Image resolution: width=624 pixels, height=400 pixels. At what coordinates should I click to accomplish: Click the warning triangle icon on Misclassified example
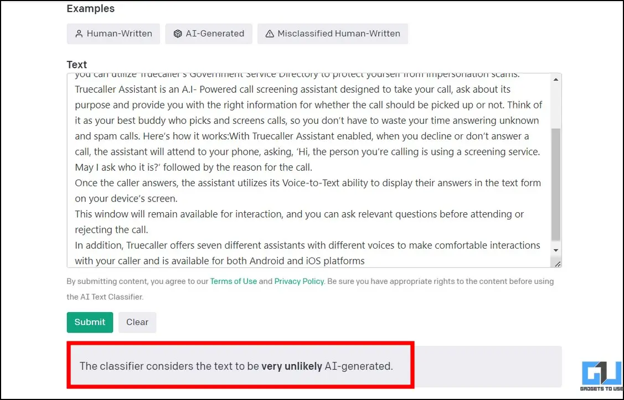270,34
